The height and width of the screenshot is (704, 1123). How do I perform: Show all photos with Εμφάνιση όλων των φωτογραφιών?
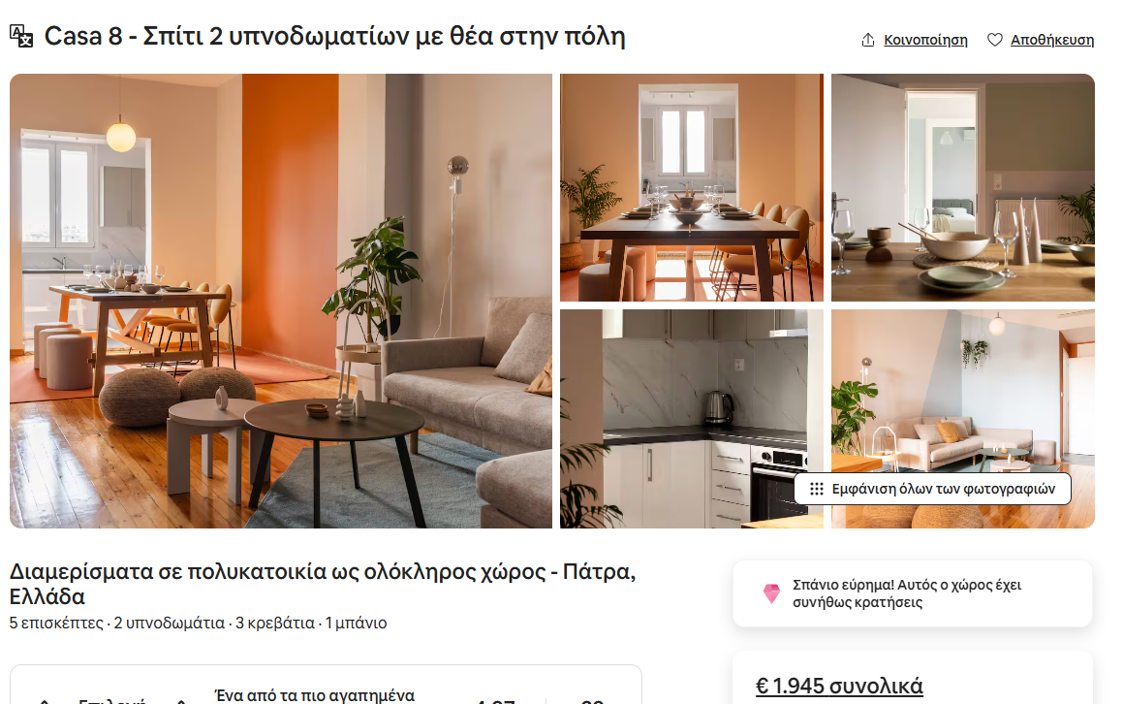pyautogui.click(x=932, y=489)
